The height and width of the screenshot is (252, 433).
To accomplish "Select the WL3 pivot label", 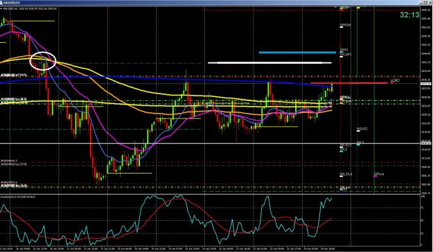I will (344, 150).
